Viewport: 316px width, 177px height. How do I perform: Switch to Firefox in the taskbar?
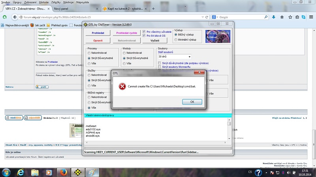coord(63,173)
